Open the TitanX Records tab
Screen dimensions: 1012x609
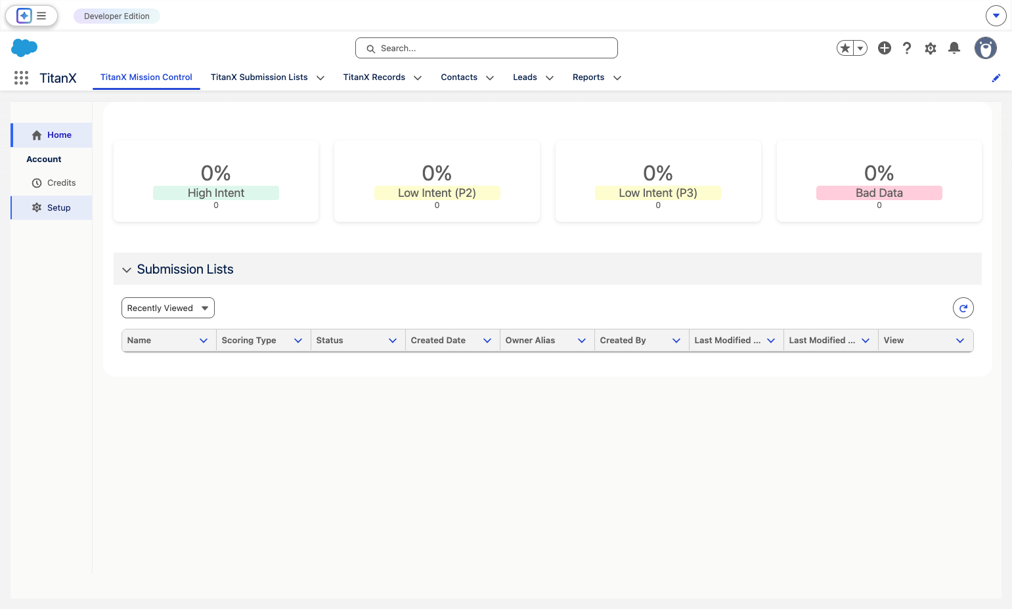pyautogui.click(x=374, y=77)
